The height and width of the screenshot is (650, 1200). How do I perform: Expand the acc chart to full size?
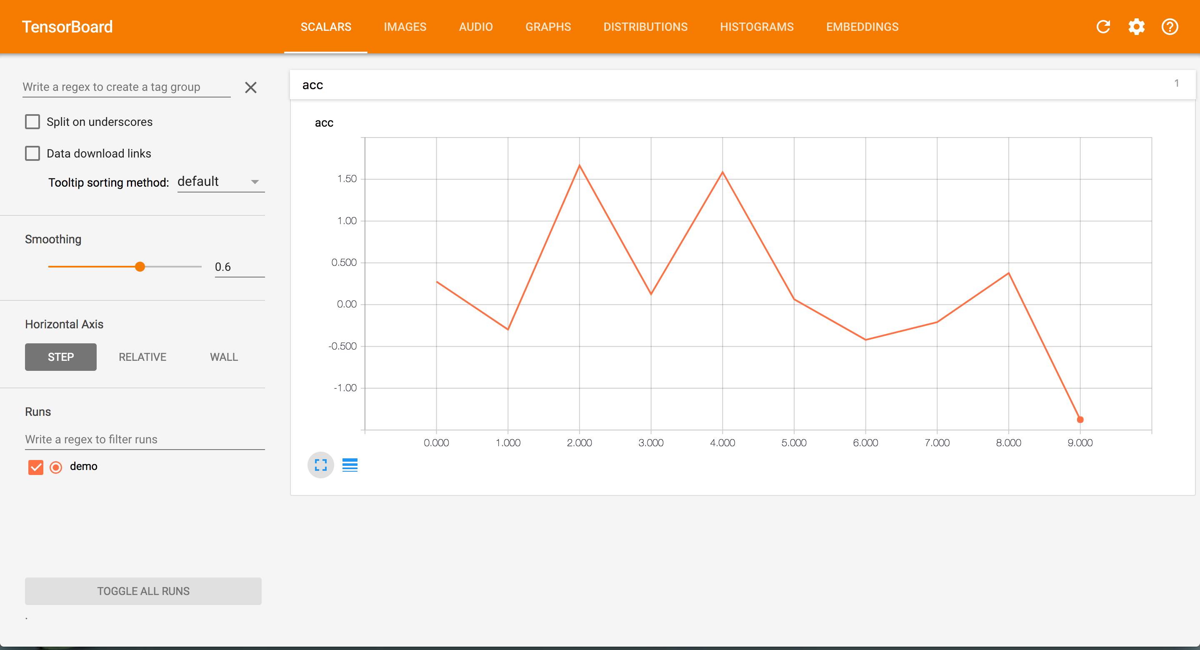coord(320,465)
